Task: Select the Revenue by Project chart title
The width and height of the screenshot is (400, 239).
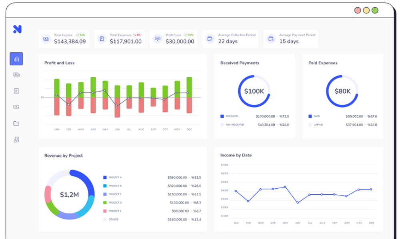Action: (64, 156)
